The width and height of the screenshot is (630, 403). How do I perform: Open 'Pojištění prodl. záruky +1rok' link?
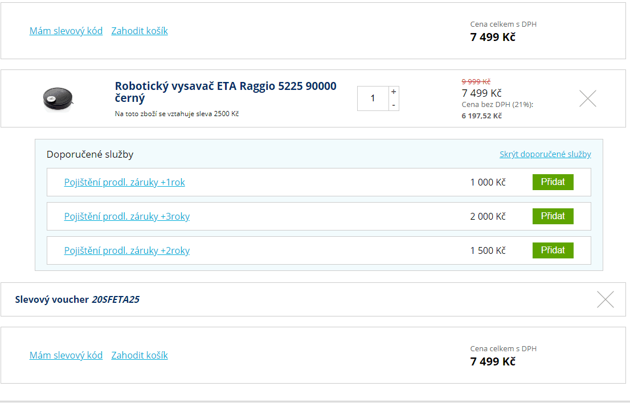pyautogui.click(x=125, y=182)
